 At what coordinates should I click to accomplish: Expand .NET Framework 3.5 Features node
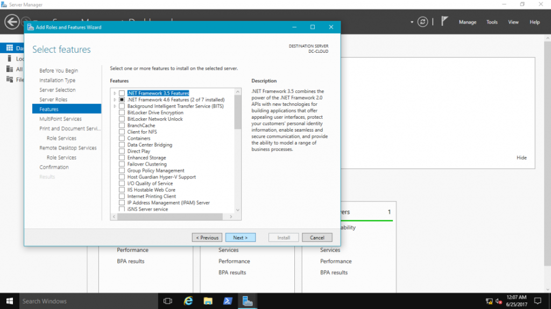click(115, 93)
